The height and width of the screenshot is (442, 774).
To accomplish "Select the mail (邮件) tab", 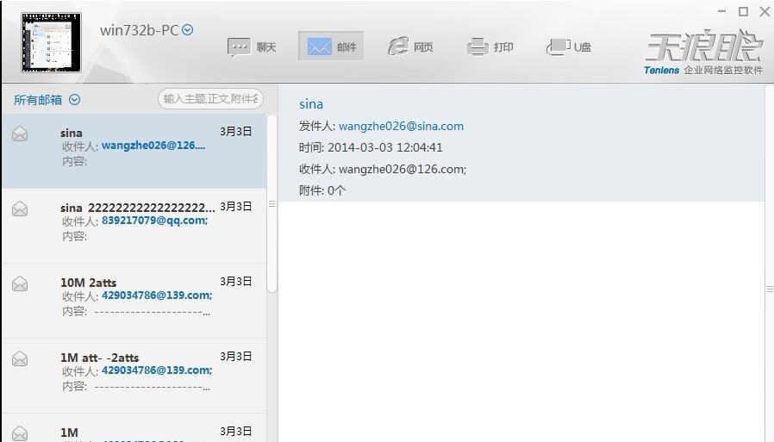I will pyautogui.click(x=331, y=47).
